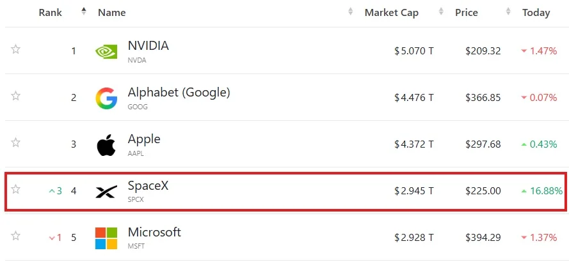The height and width of the screenshot is (262, 569).
Task: Sort by Name using its arrows
Action: (x=351, y=12)
